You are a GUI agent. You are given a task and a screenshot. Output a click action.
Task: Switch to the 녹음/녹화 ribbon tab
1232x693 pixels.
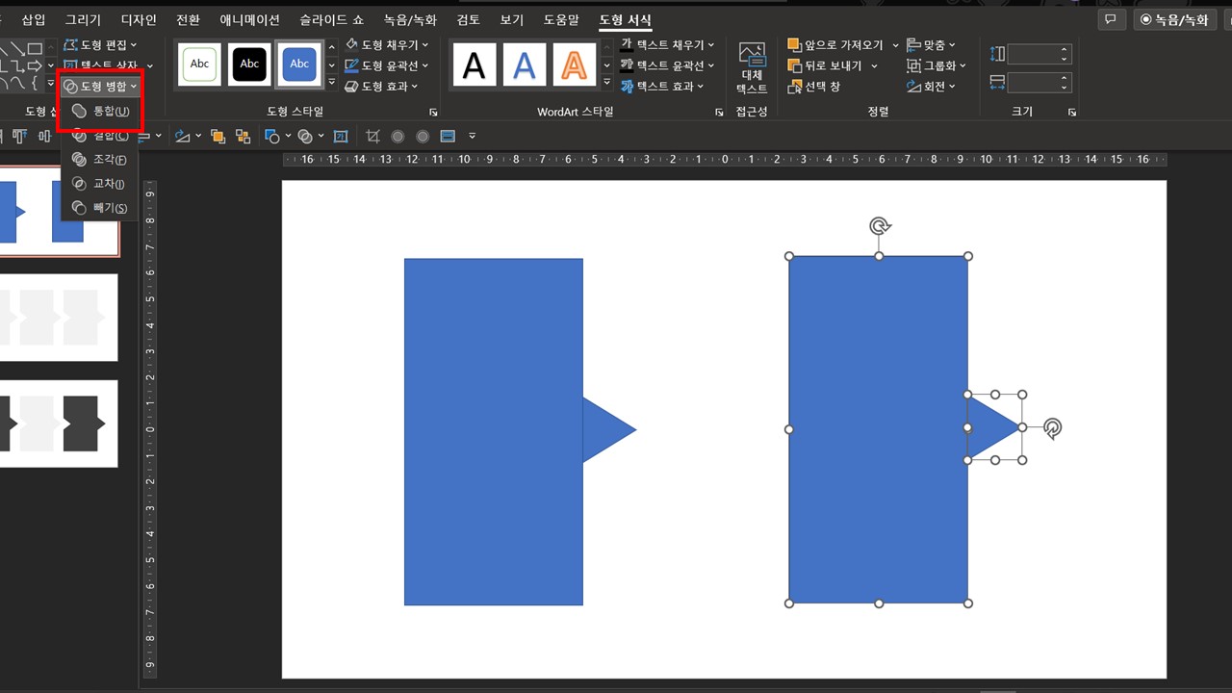410,19
